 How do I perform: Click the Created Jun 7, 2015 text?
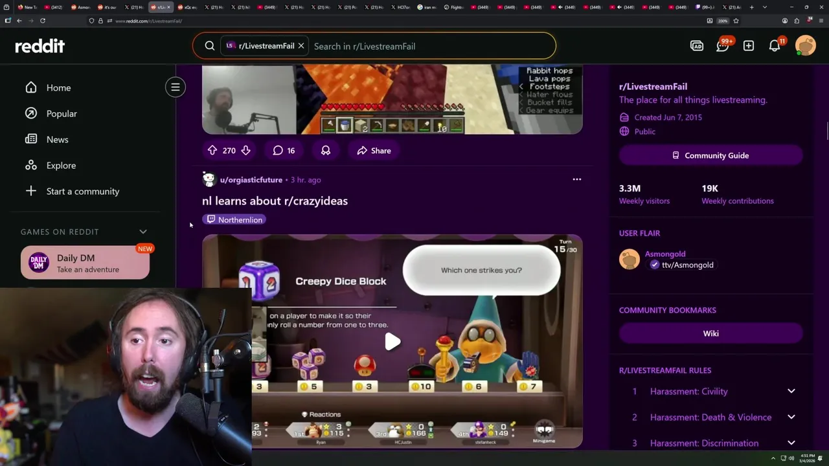click(668, 117)
